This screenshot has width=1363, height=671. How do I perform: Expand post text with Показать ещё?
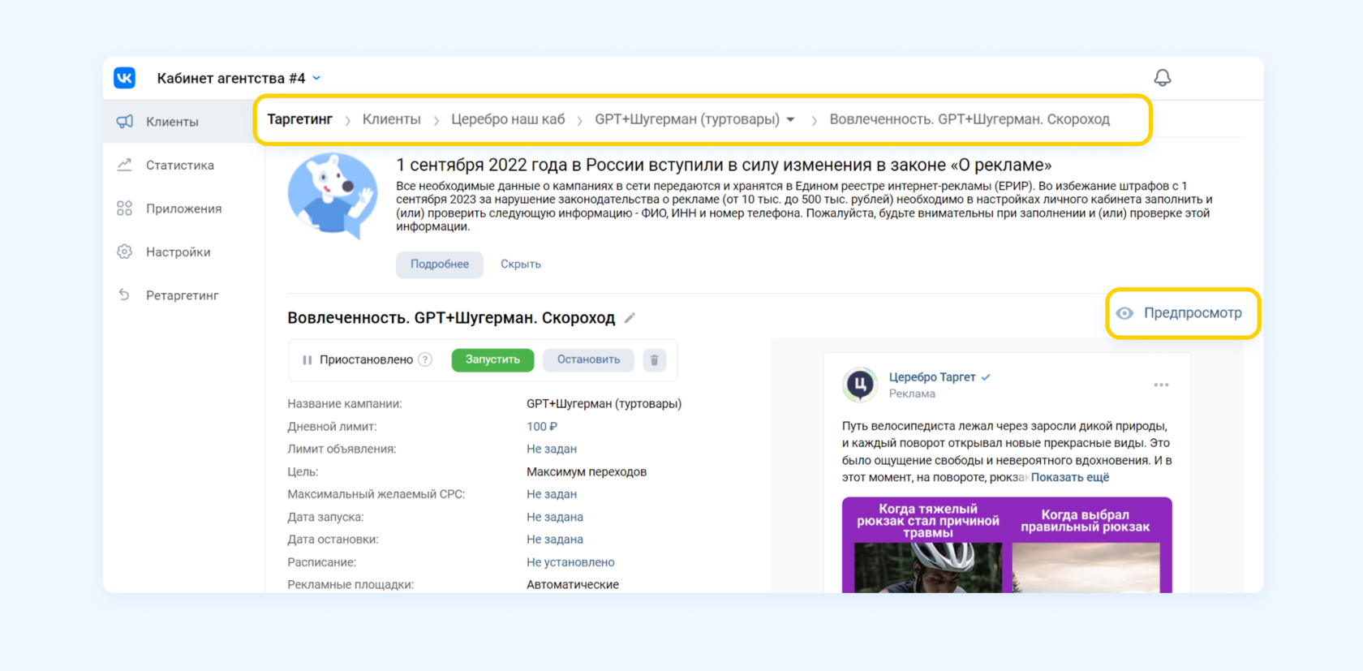pyautogui.click(x=1070, y=478)
